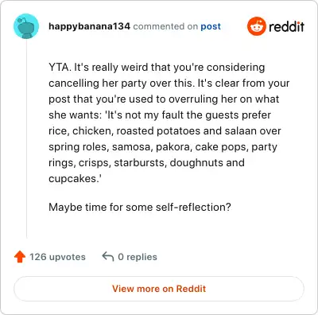Screen dimensions: 318x315
Task: Click the "Maybe time for some self-reflection?" line
Action: coord(140,207)
